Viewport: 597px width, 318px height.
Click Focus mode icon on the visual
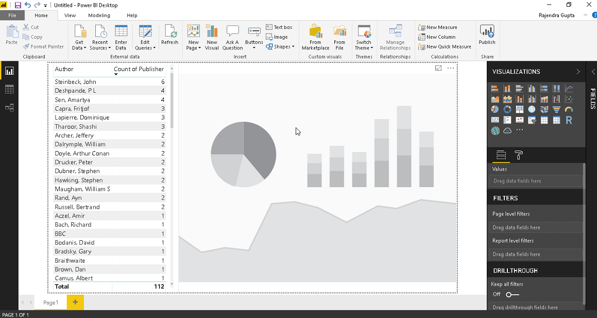pos(438,68)
